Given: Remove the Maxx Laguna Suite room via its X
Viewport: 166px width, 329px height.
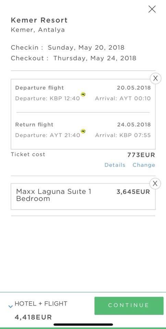Looking at the screenshot, I should (155, 184).
